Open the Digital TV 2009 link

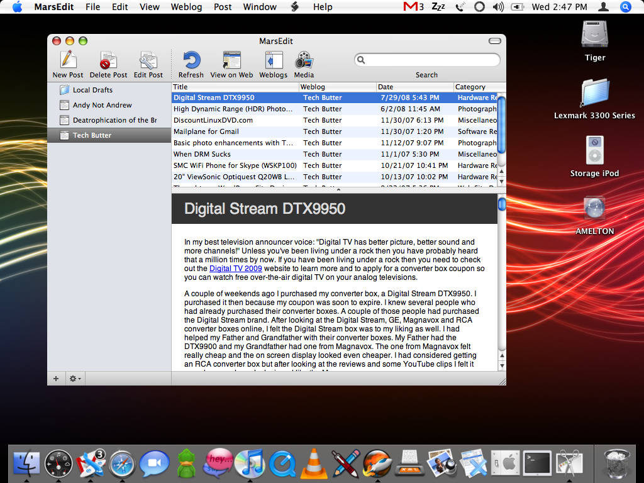point(236,269)
